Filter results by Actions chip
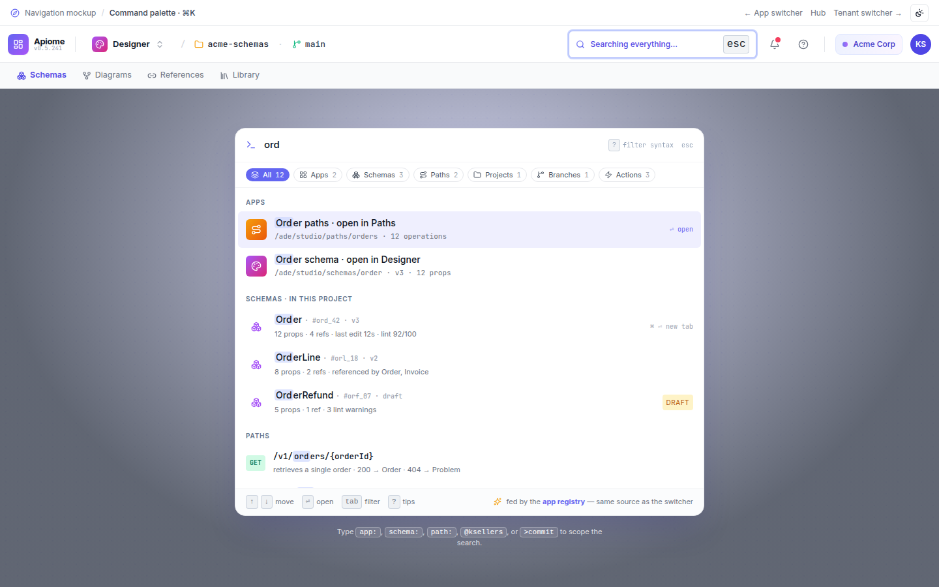This screenshot has width=939, height=587. coord(627,175)
